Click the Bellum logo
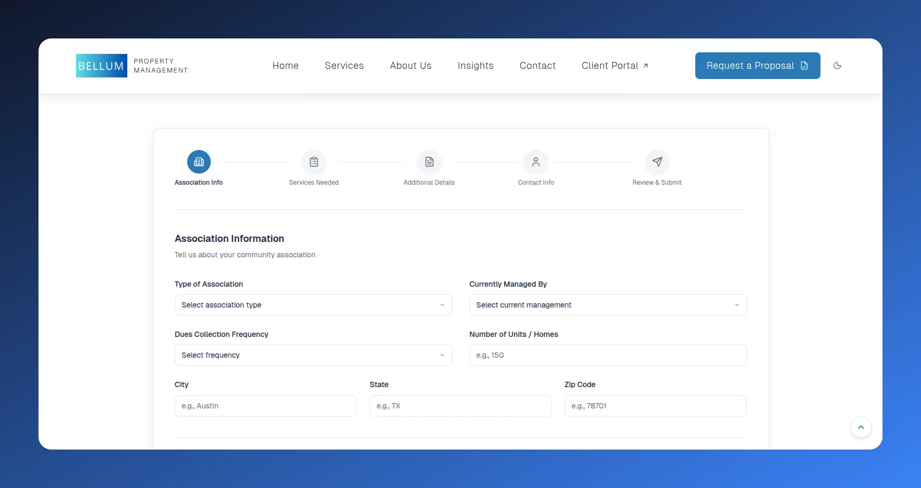 pos(102,66)
